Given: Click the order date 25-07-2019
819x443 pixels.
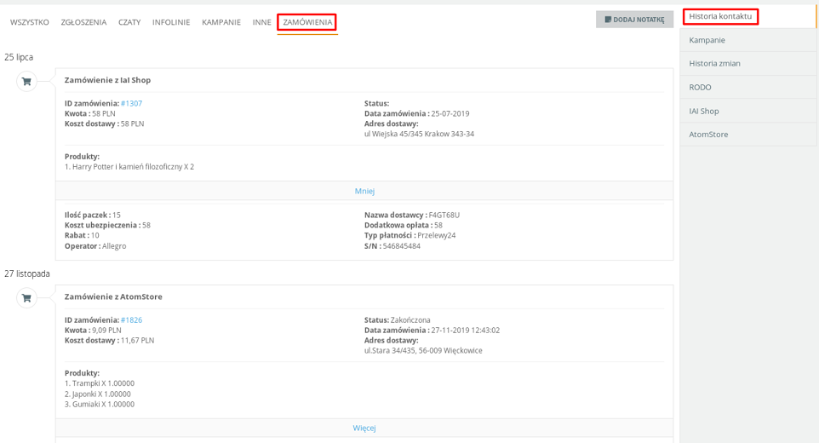Looking at the screenshot, I should [450, 114].
